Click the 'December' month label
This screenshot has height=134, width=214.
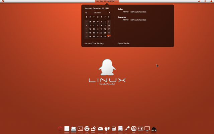click(x=97, y=13)
